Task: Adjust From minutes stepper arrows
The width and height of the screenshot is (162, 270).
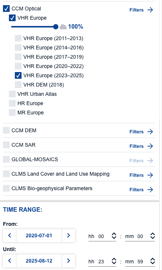Action: coord(152,236)
